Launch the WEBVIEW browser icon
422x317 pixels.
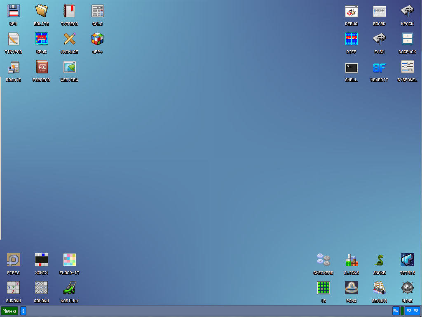[x=69, y=67]
